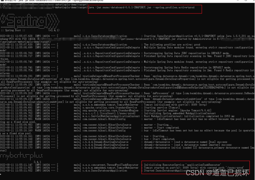Viewport: 255px width, 180px height.
Task: Click 'Initializing Spring embedded WebApplicationContext' message
Action: 180,114
